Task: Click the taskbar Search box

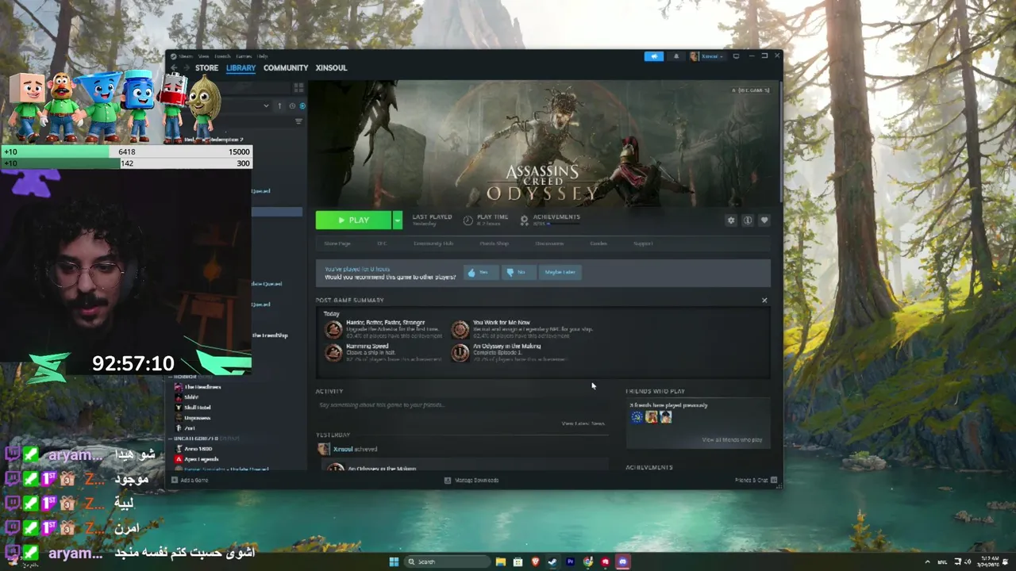Action: [446, 561]
